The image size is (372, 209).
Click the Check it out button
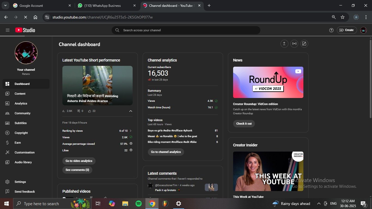click(244, 124)
